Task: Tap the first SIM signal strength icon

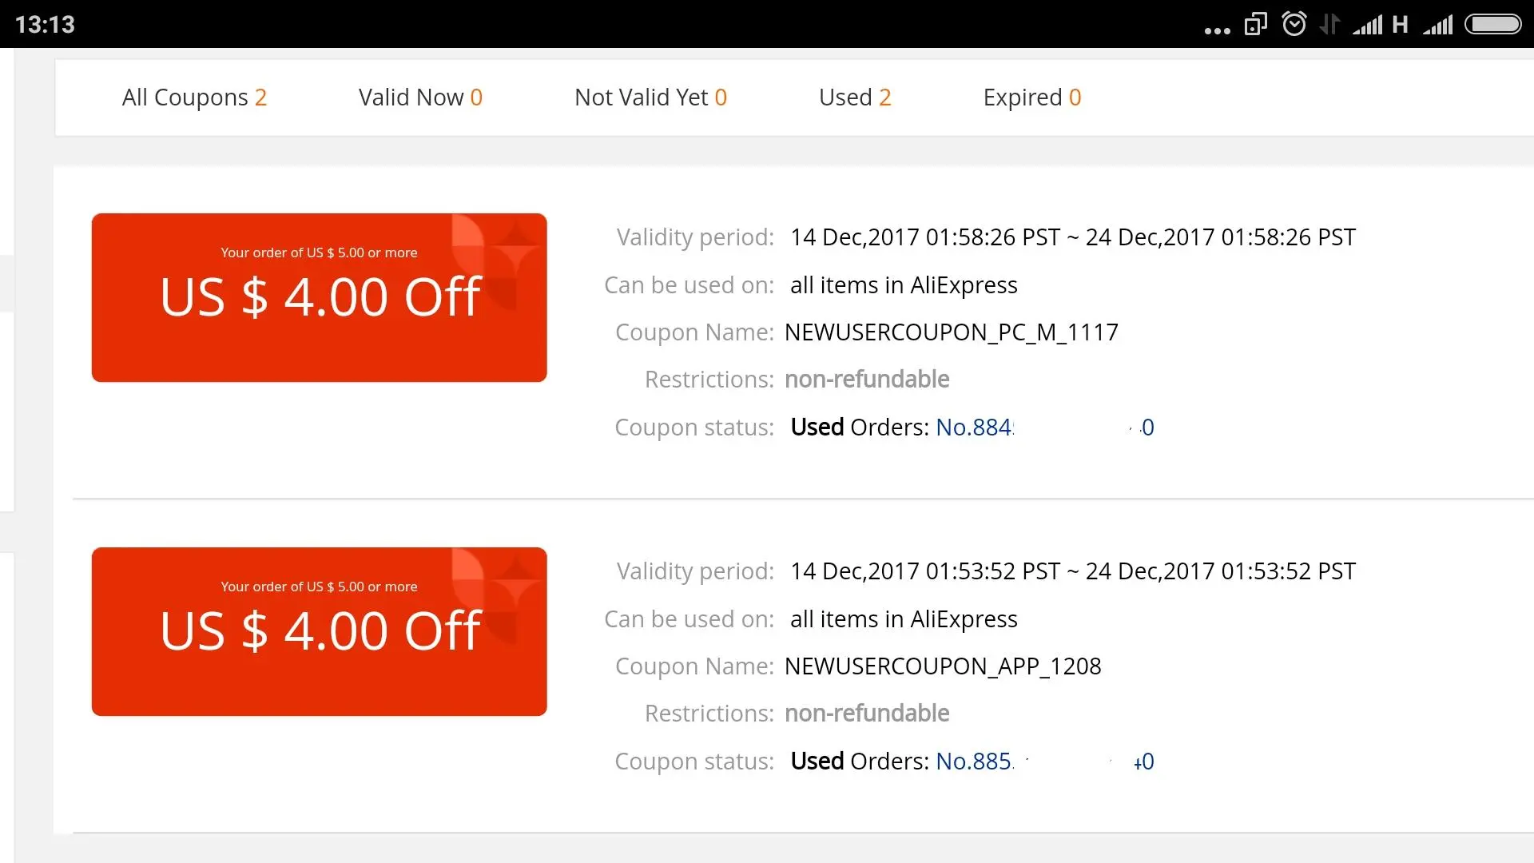Action: [1367, 25]
